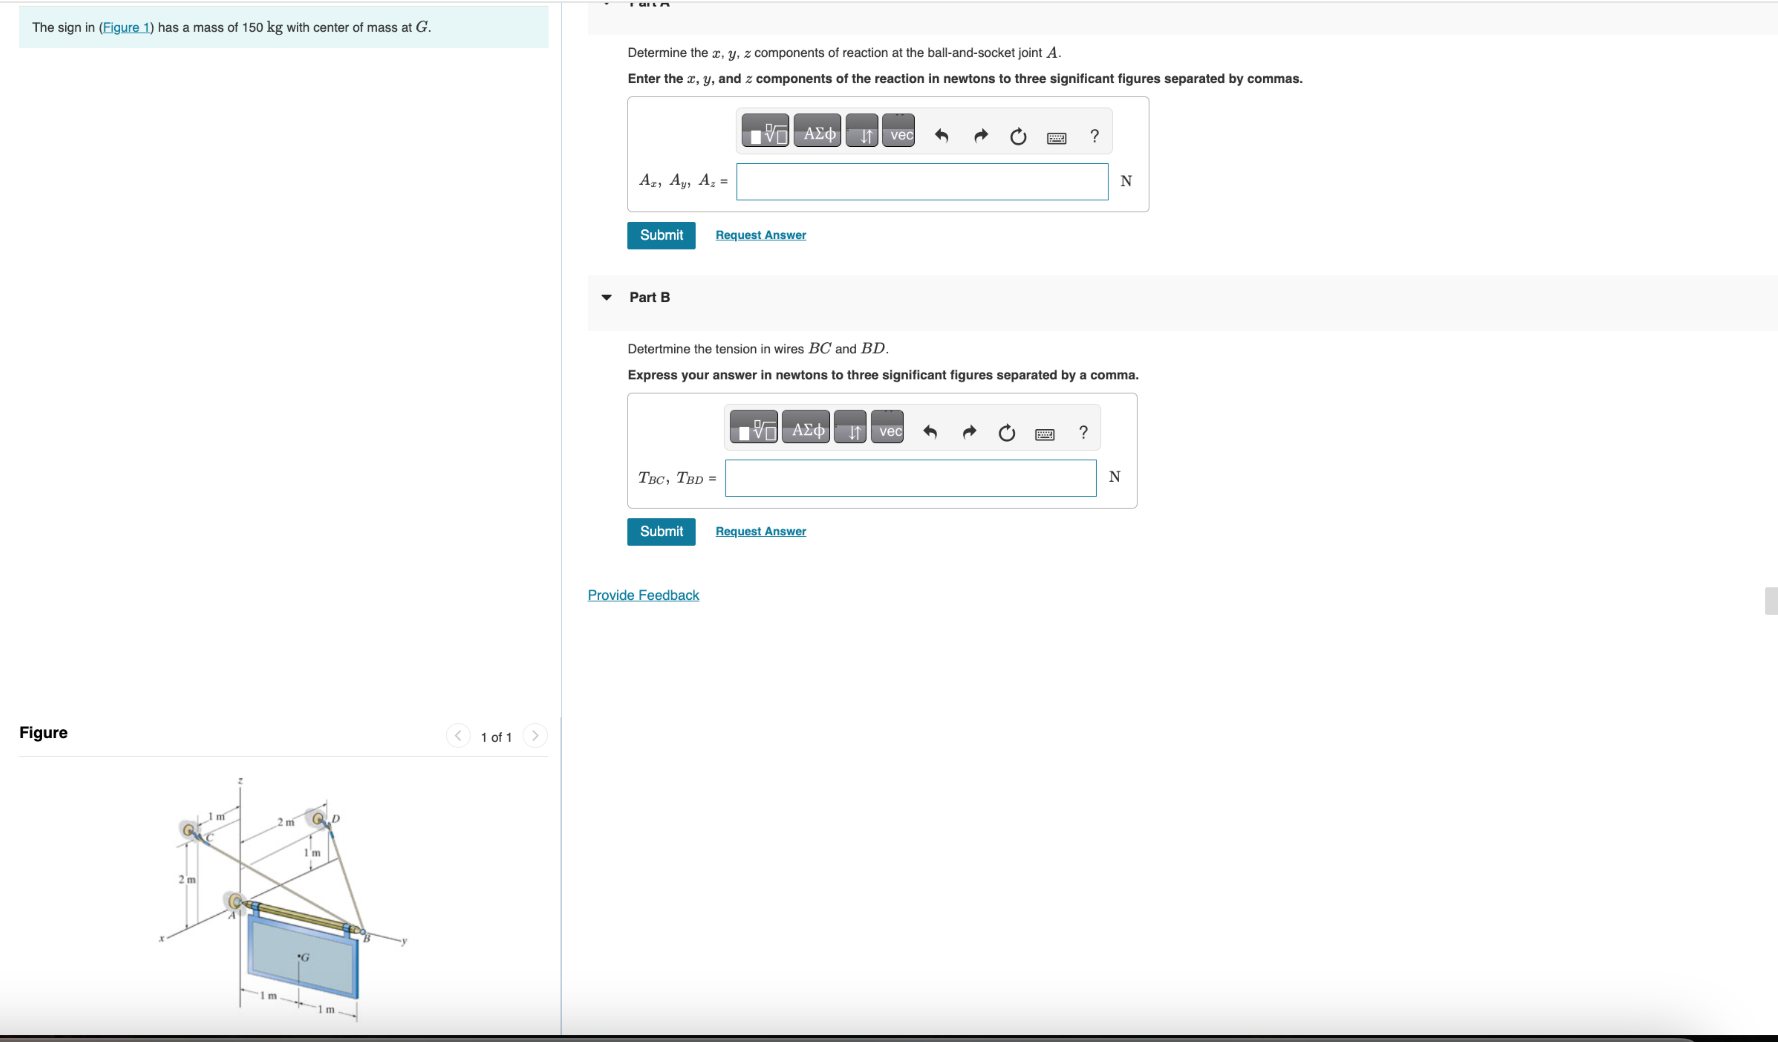Click the vec vector notation icon in Part A

899,131
